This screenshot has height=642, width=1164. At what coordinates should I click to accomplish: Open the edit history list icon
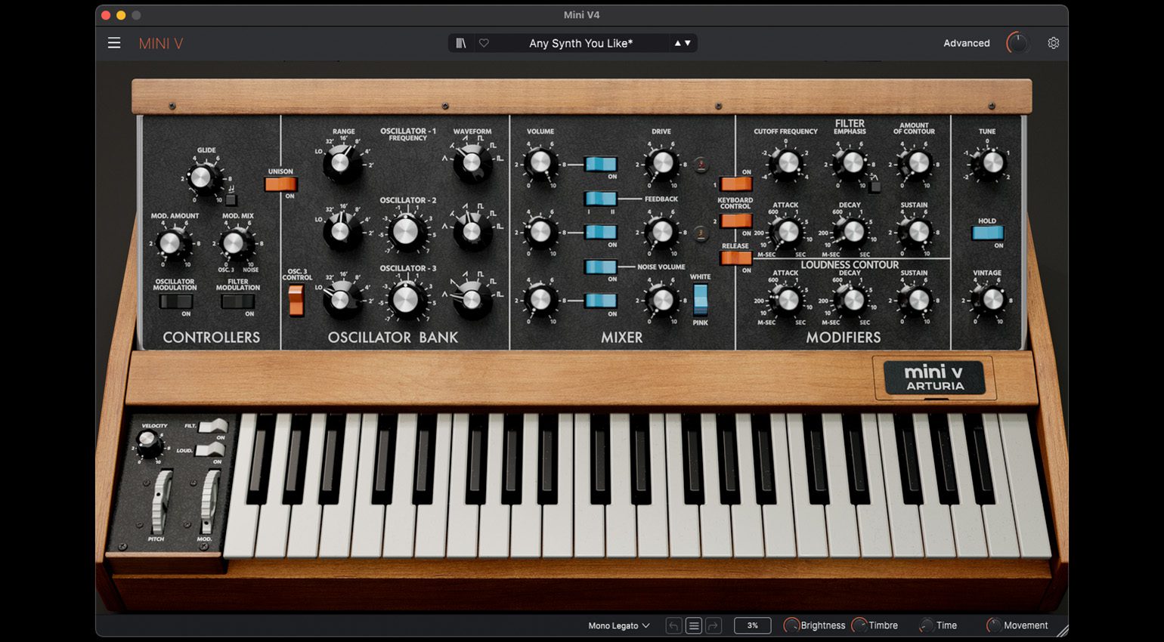coord(694,625)
